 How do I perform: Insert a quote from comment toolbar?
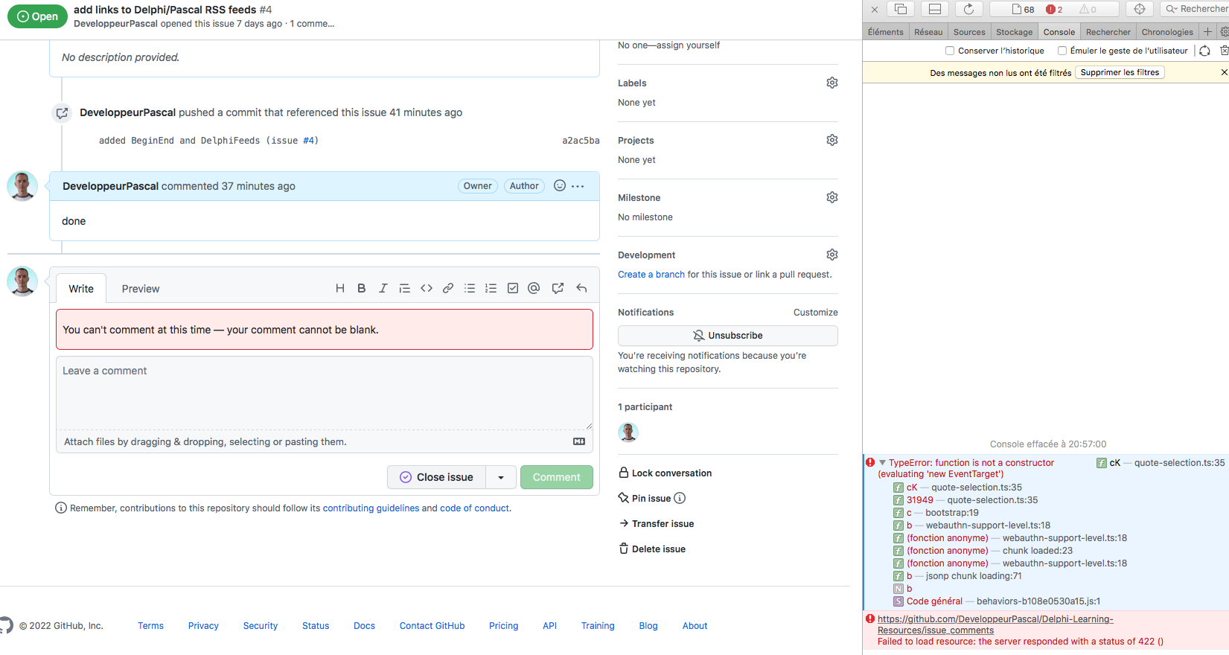404,289
